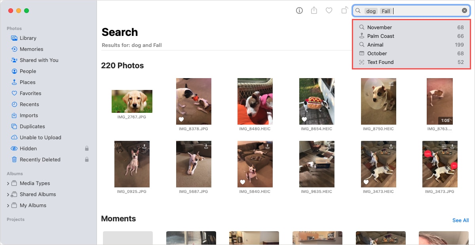
Task: Choose Palm Coast from search suggestions
Action: (x=380, y=36)
